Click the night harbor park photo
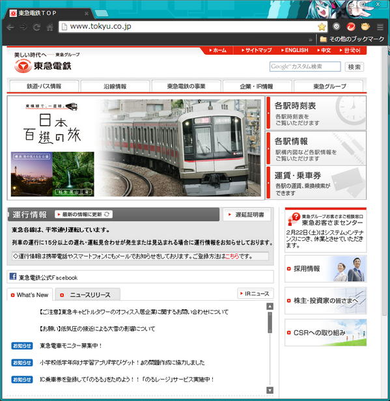The width and height of the screenshot is (390, 401). (x=32, y=174)
